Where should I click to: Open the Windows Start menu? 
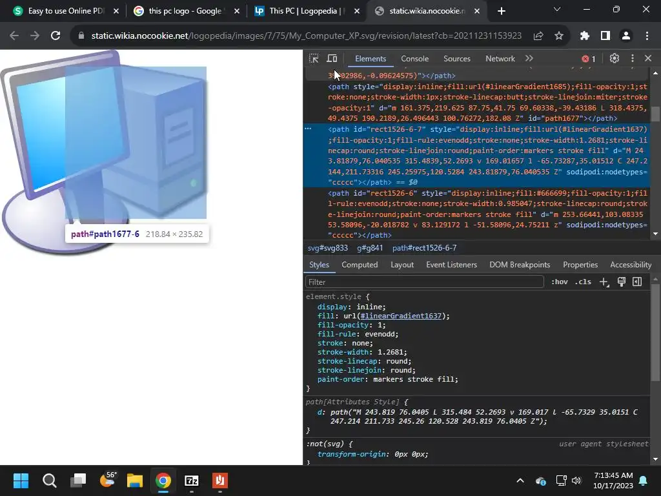[21, 480]
